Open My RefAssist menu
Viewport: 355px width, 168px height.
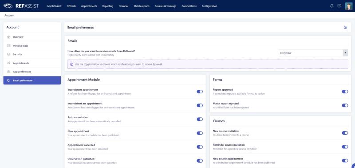(x=54, y=6)
